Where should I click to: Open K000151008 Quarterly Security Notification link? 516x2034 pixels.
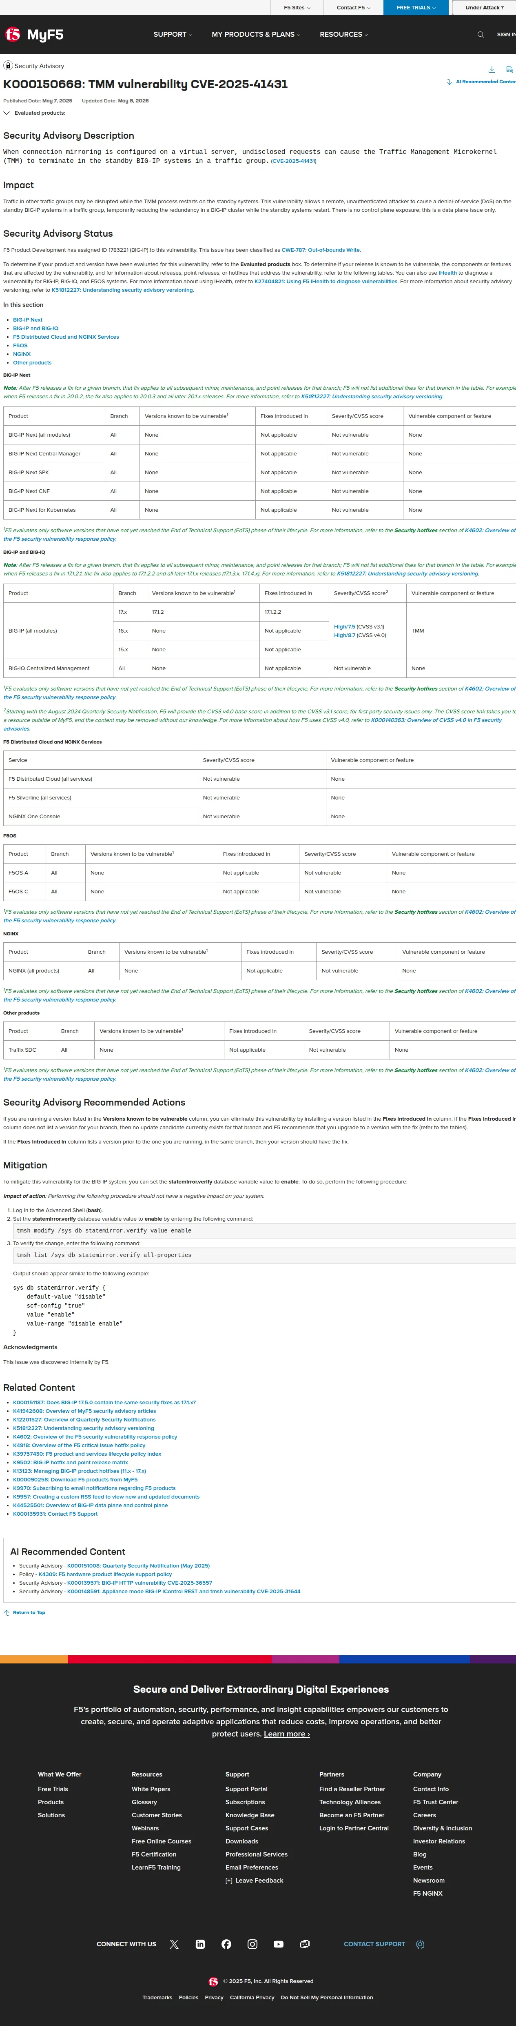point(138,1566)
